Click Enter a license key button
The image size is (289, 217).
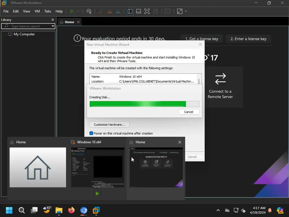click(x=248, y=39)
